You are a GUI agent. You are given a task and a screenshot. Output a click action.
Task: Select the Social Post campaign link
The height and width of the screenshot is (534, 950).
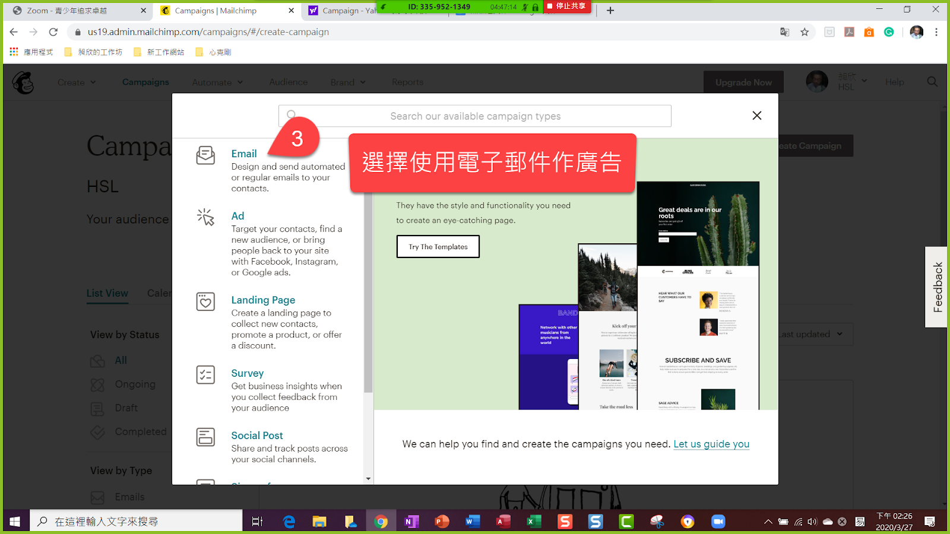pyautogui.click(x=257, y=436)
